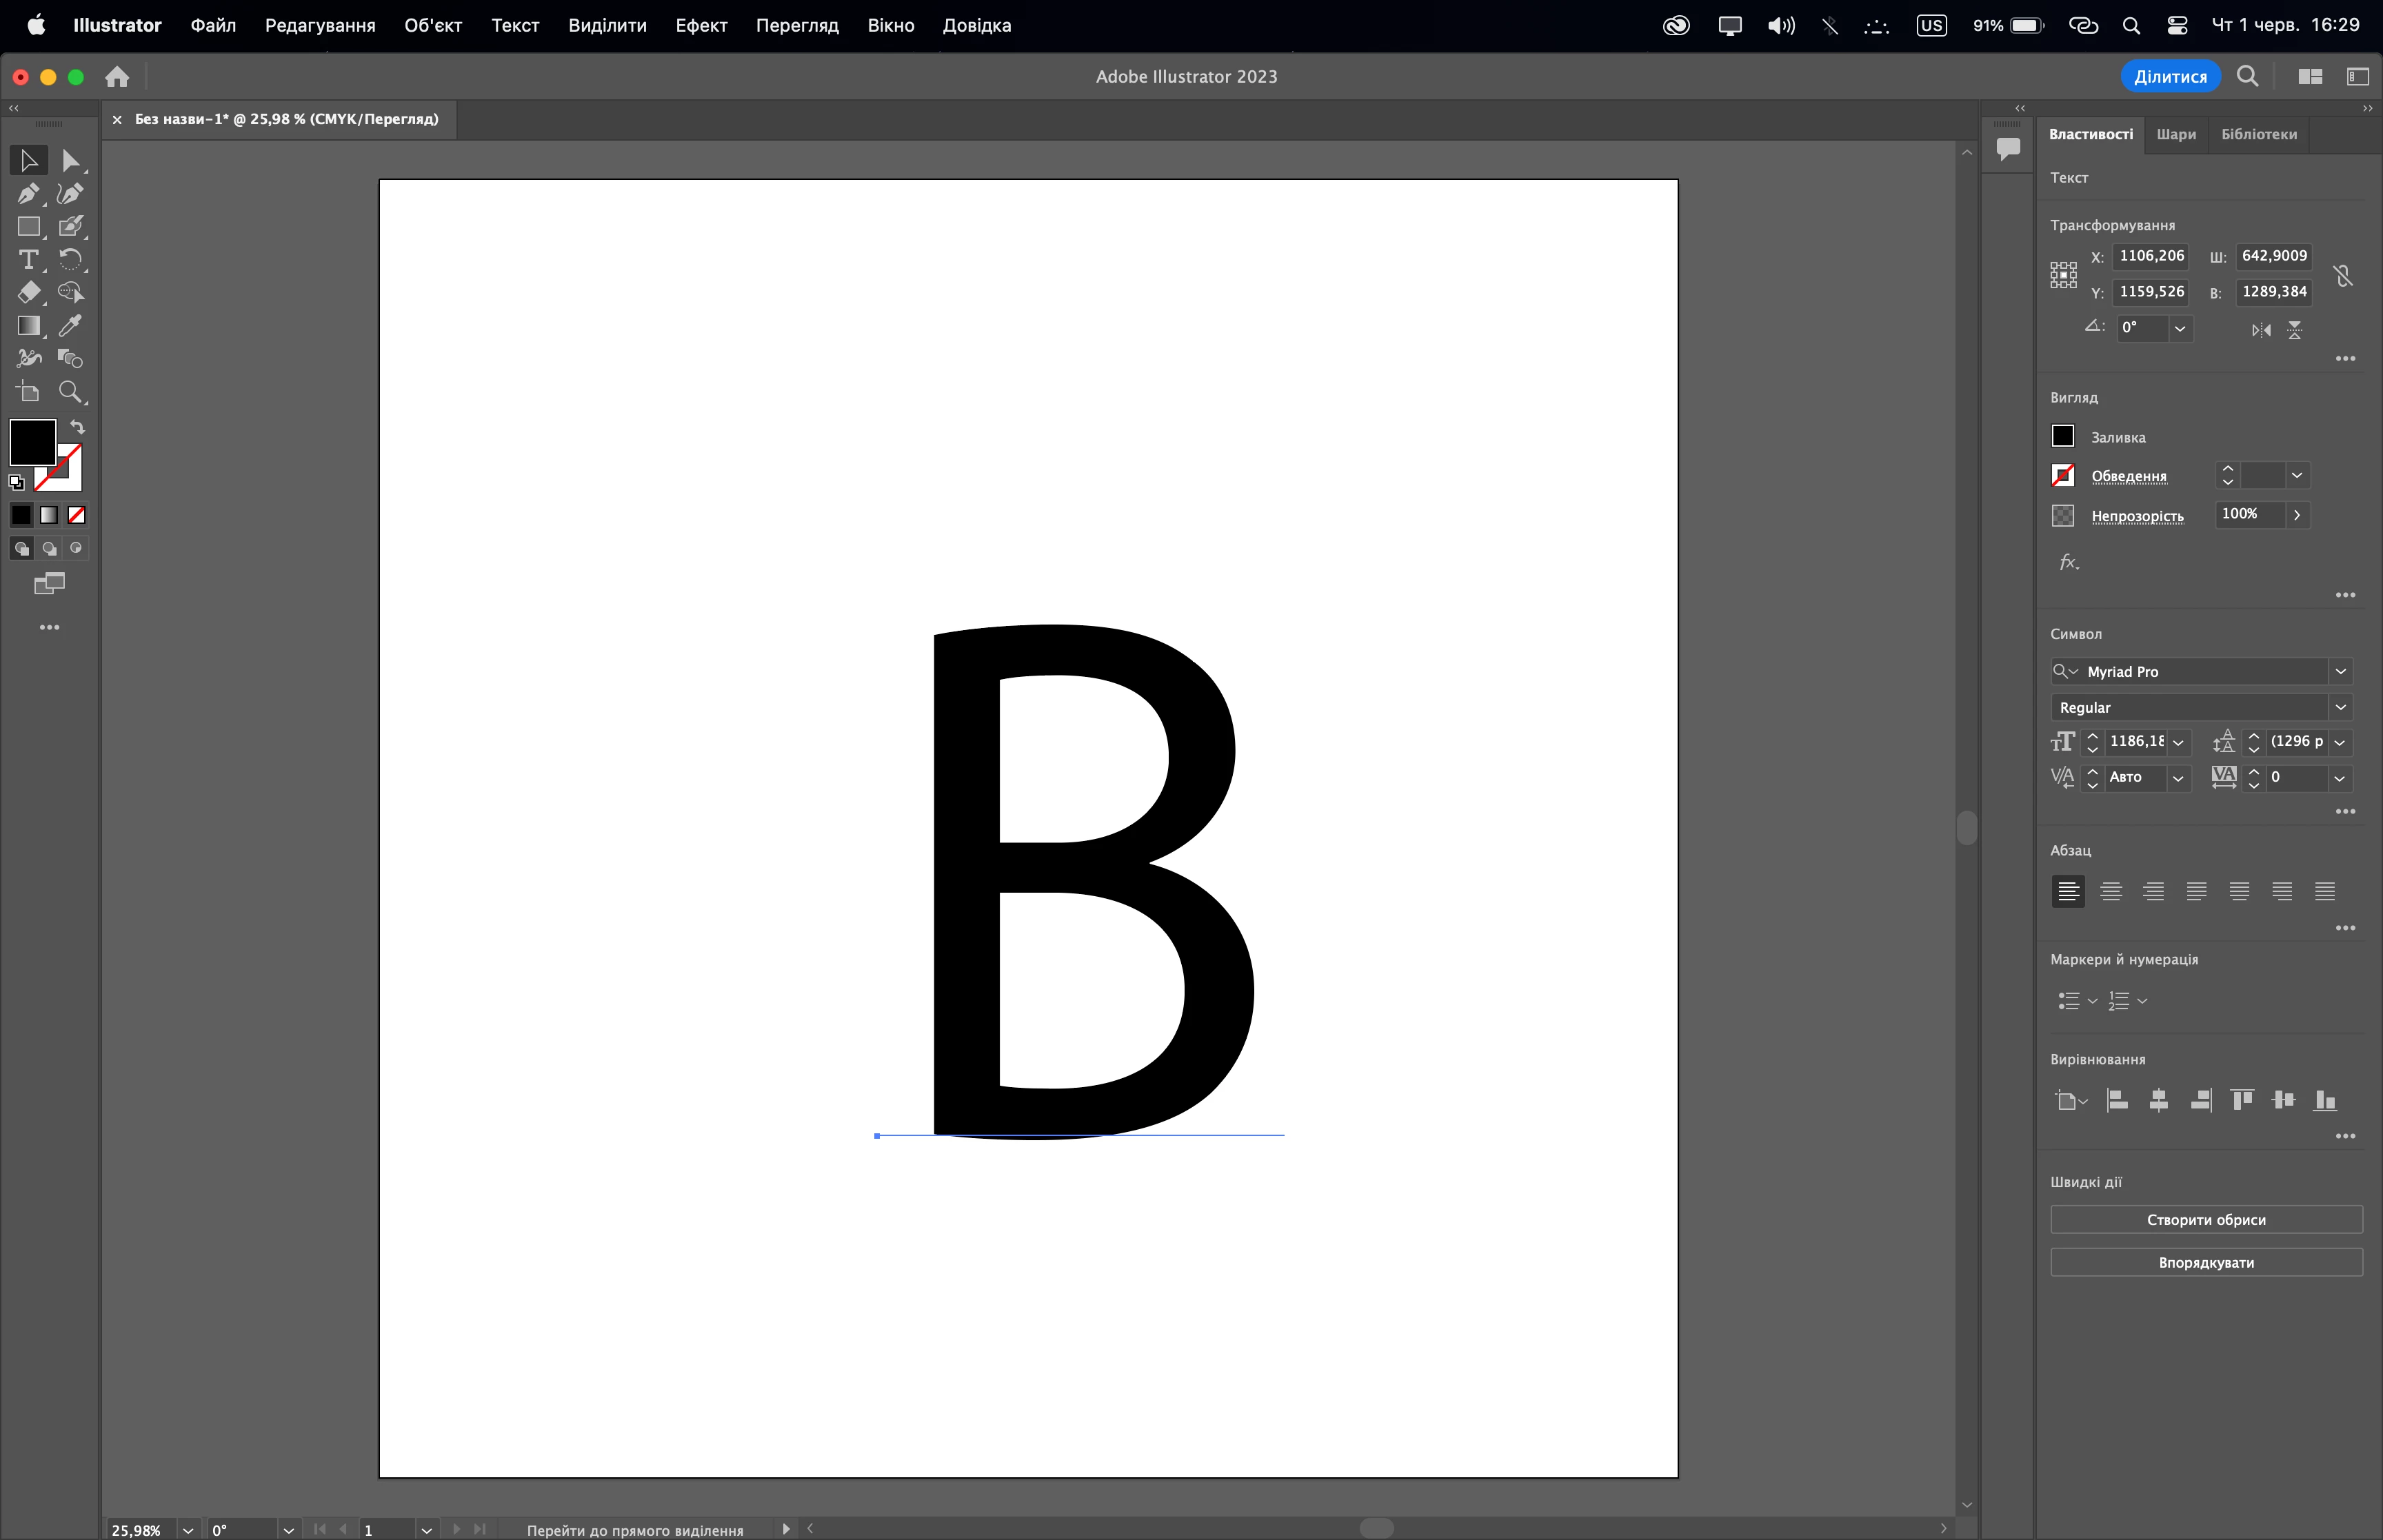Select the Type tool
This screenshot has width=2383, height=1540.
(28, 259)
